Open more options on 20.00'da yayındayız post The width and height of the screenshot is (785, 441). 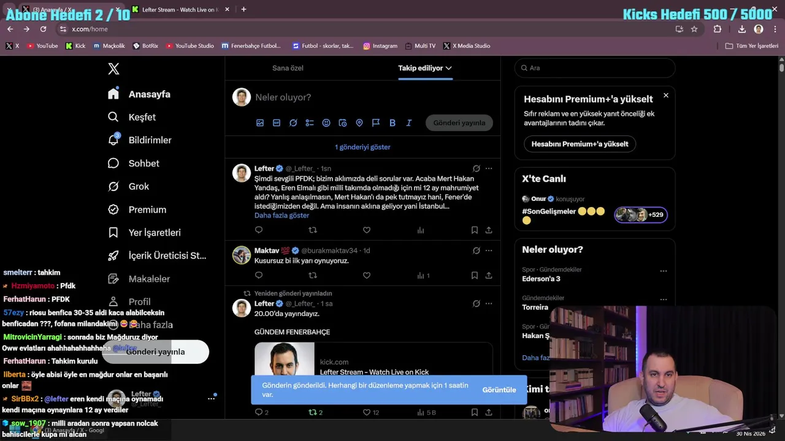coord(489,304)
